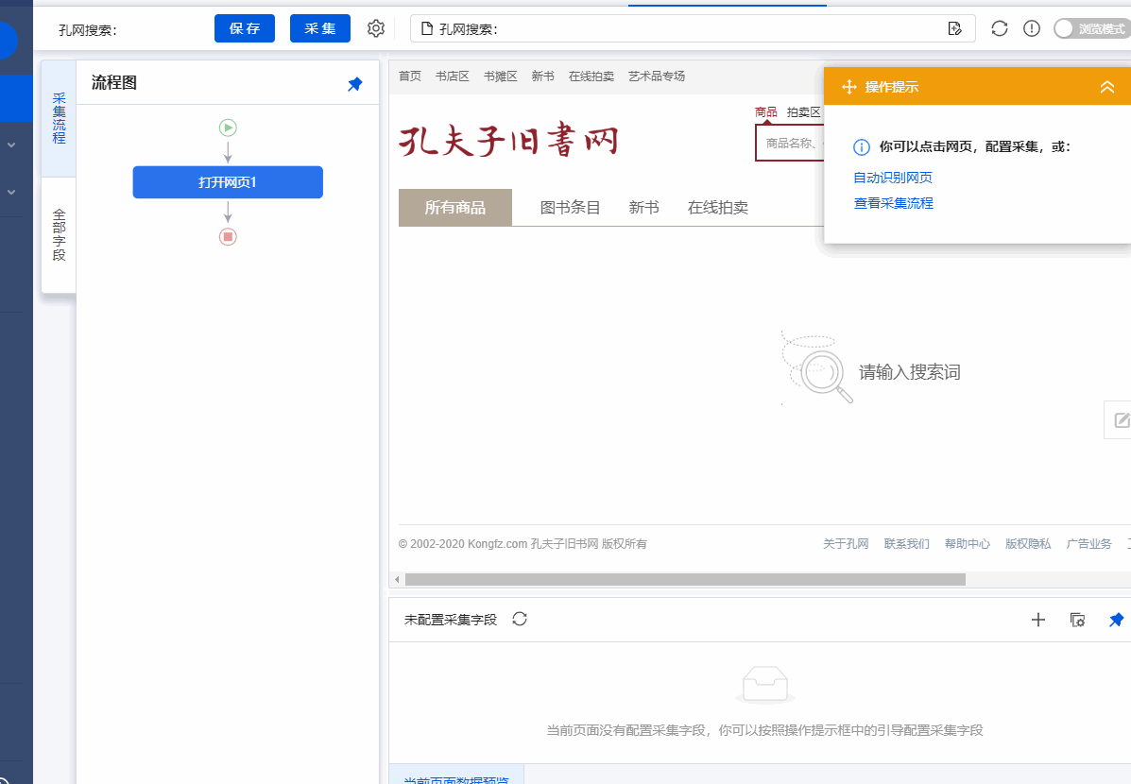
Task: Click the exclamation info icon in top bar
Action: 1032,29
